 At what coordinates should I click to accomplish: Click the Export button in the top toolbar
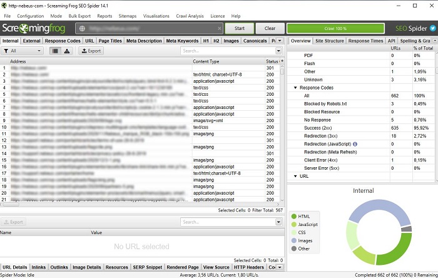(x=91, y=51)
